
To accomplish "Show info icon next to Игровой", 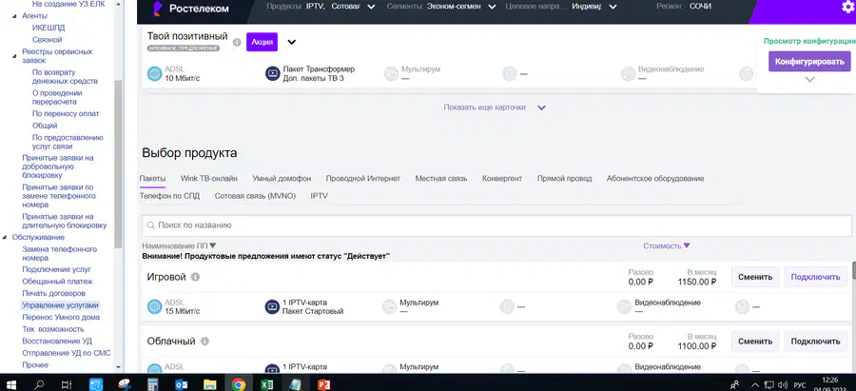I will [x=195, y=277].
